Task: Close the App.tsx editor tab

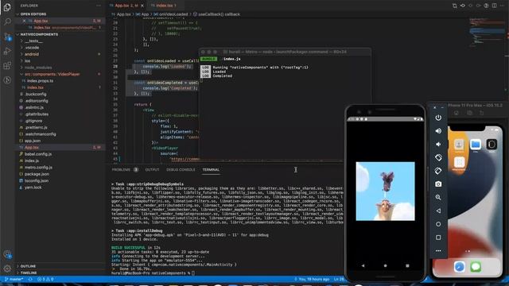Action: 142,6
